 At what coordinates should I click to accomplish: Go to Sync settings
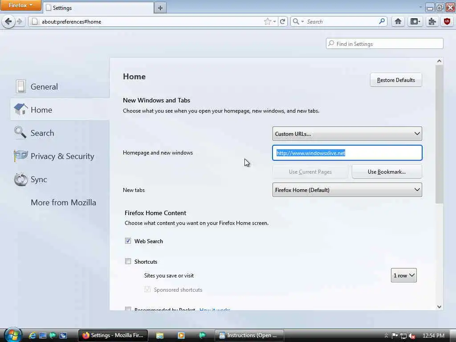(x=60, y=179)
